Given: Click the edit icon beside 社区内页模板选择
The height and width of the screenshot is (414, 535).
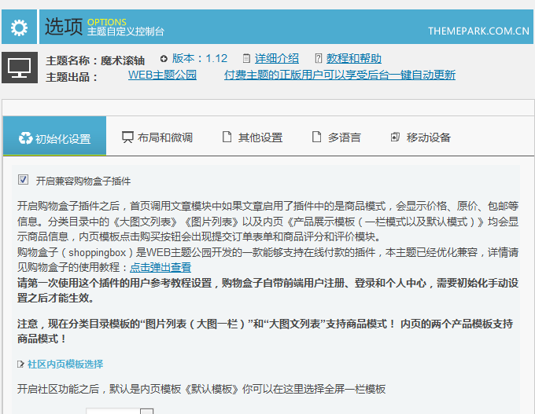Looking at the screenshot, I should [21, 365].
